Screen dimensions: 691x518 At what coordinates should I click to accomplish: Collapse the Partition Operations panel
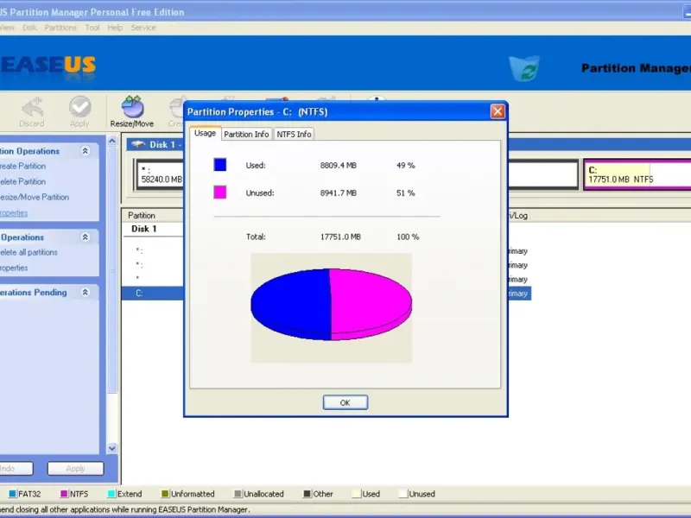pos(86,151)
